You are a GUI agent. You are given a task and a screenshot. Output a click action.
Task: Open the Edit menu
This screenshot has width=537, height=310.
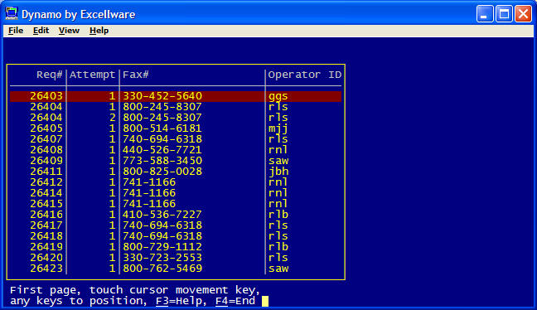[x=41, y=31]
